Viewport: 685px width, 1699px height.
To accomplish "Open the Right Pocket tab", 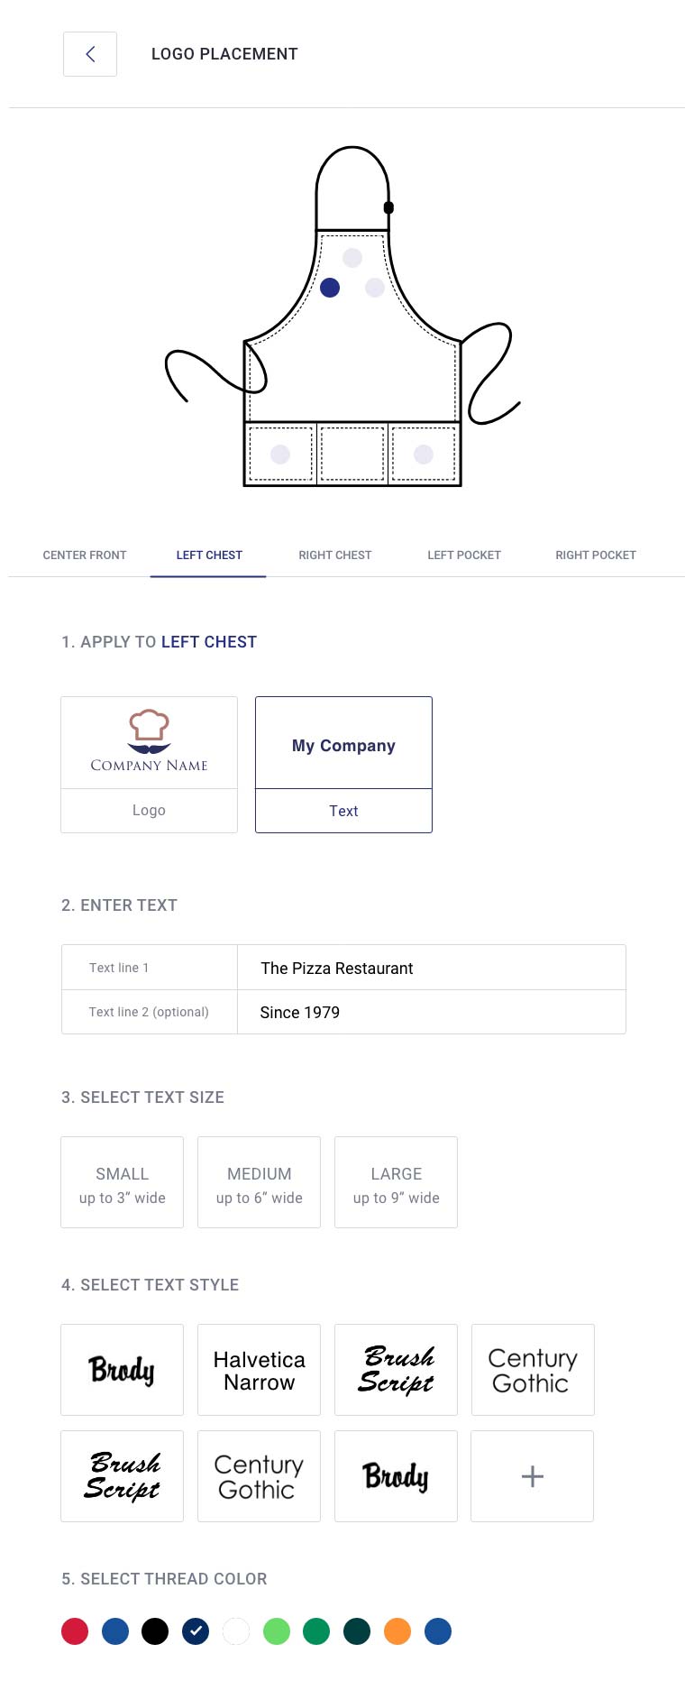I will (x=596, y=556).
